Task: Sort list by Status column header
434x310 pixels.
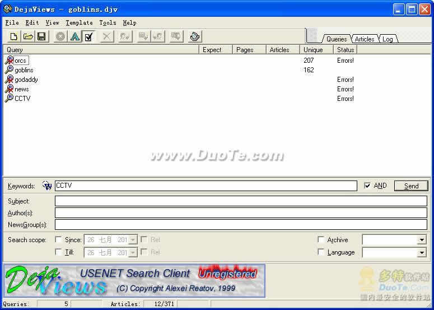Action: (x=346, y=50)
